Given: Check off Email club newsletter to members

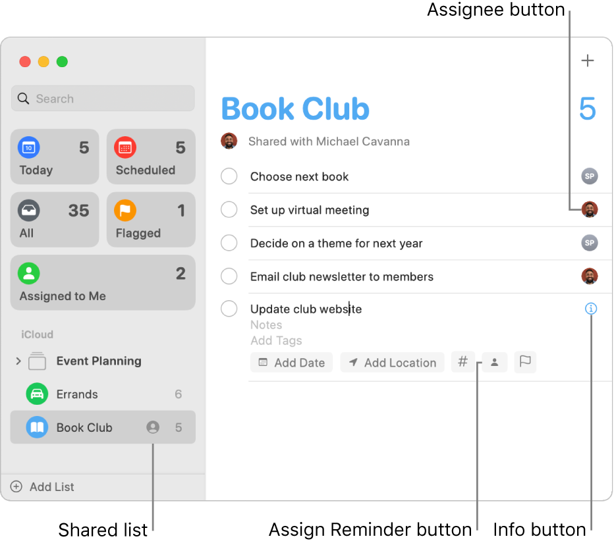Looking at the screenshot, I should click(229, 276).
